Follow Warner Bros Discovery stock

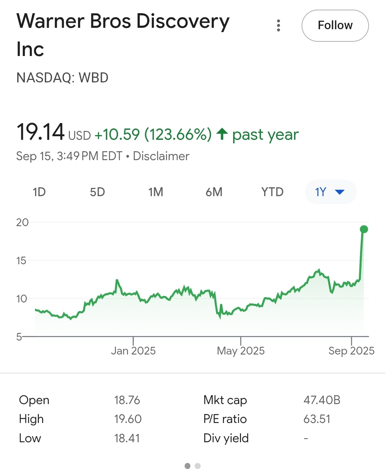pos(335,26)
